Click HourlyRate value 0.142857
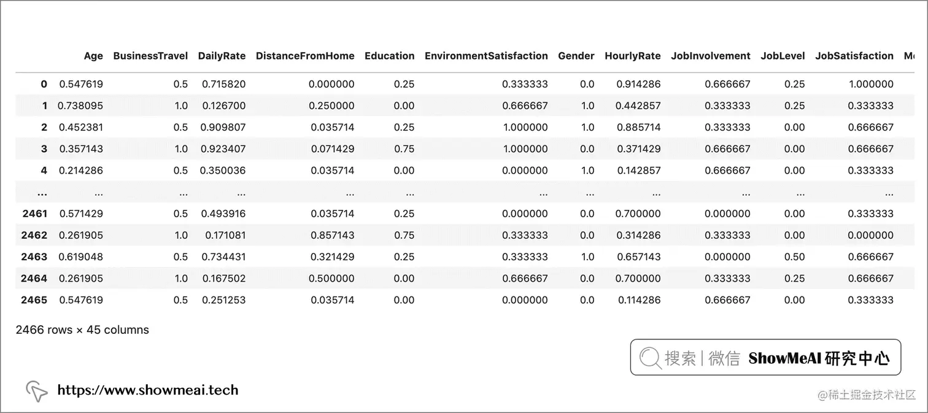 click(x=638, y=171)
